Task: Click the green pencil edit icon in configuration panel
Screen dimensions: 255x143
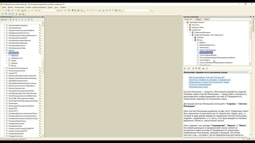Action: tap(13, 19)
